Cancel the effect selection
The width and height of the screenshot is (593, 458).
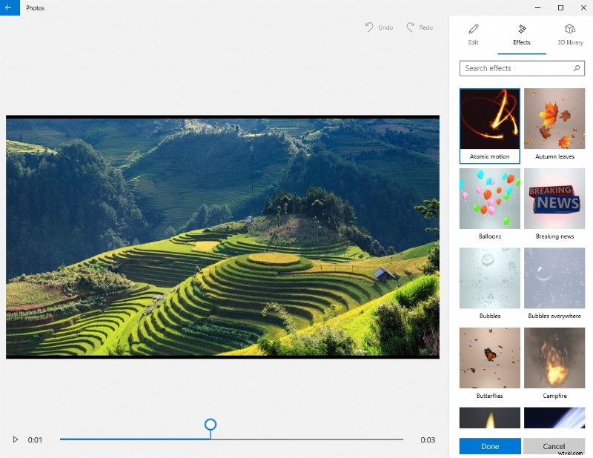point(554,445)
